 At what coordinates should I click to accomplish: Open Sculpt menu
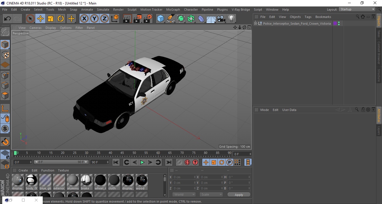132,10
